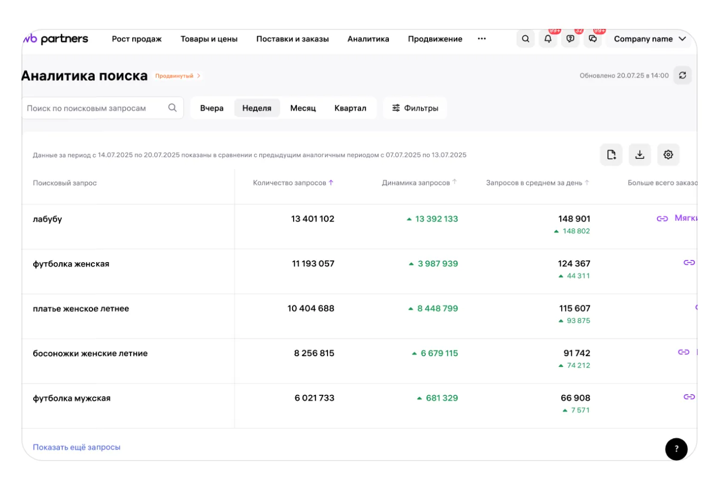Click the daily average 148 901
This screenshot has height=490, width=719.
coord(574,219)
